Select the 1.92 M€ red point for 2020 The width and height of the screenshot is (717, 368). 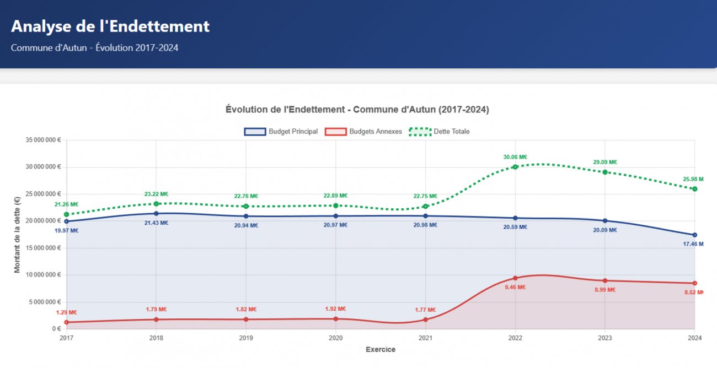coord(336,319)
